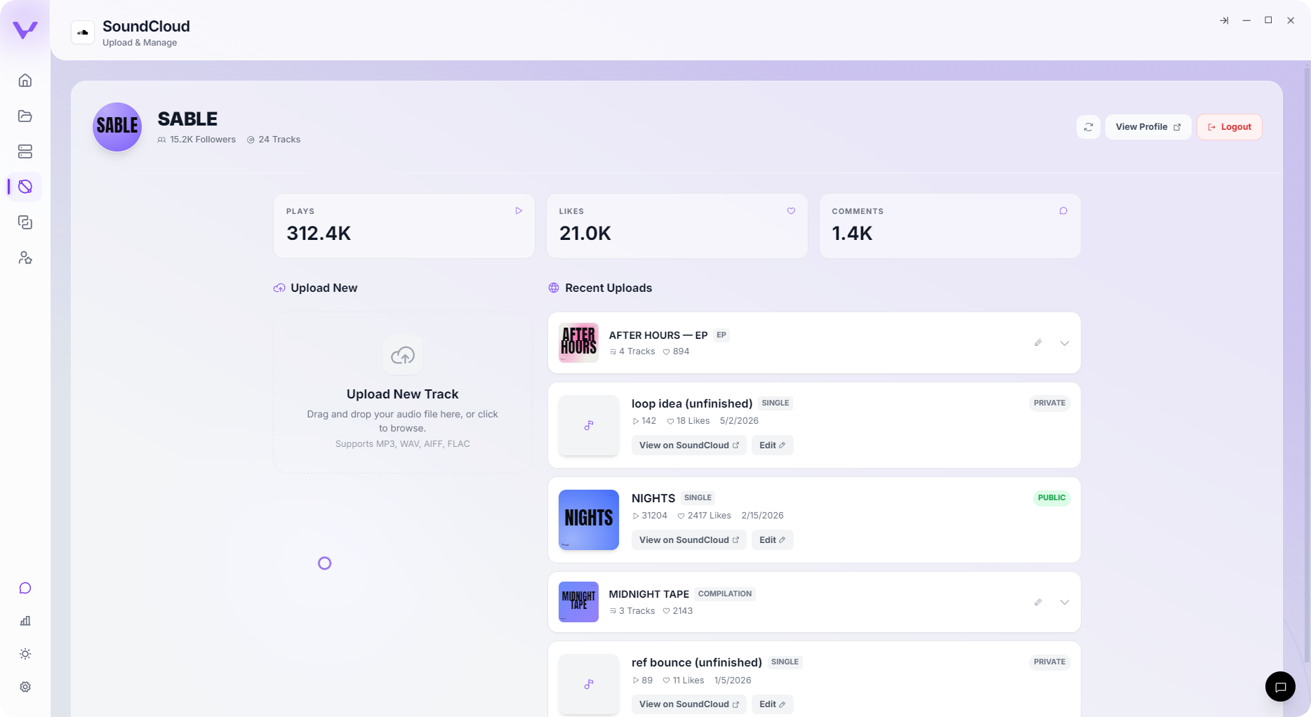The height and width of the screenshot is (717, 1311).
Task: Expand the MIDNIGHT TAPE chevron
Action: pos(1065,603)
